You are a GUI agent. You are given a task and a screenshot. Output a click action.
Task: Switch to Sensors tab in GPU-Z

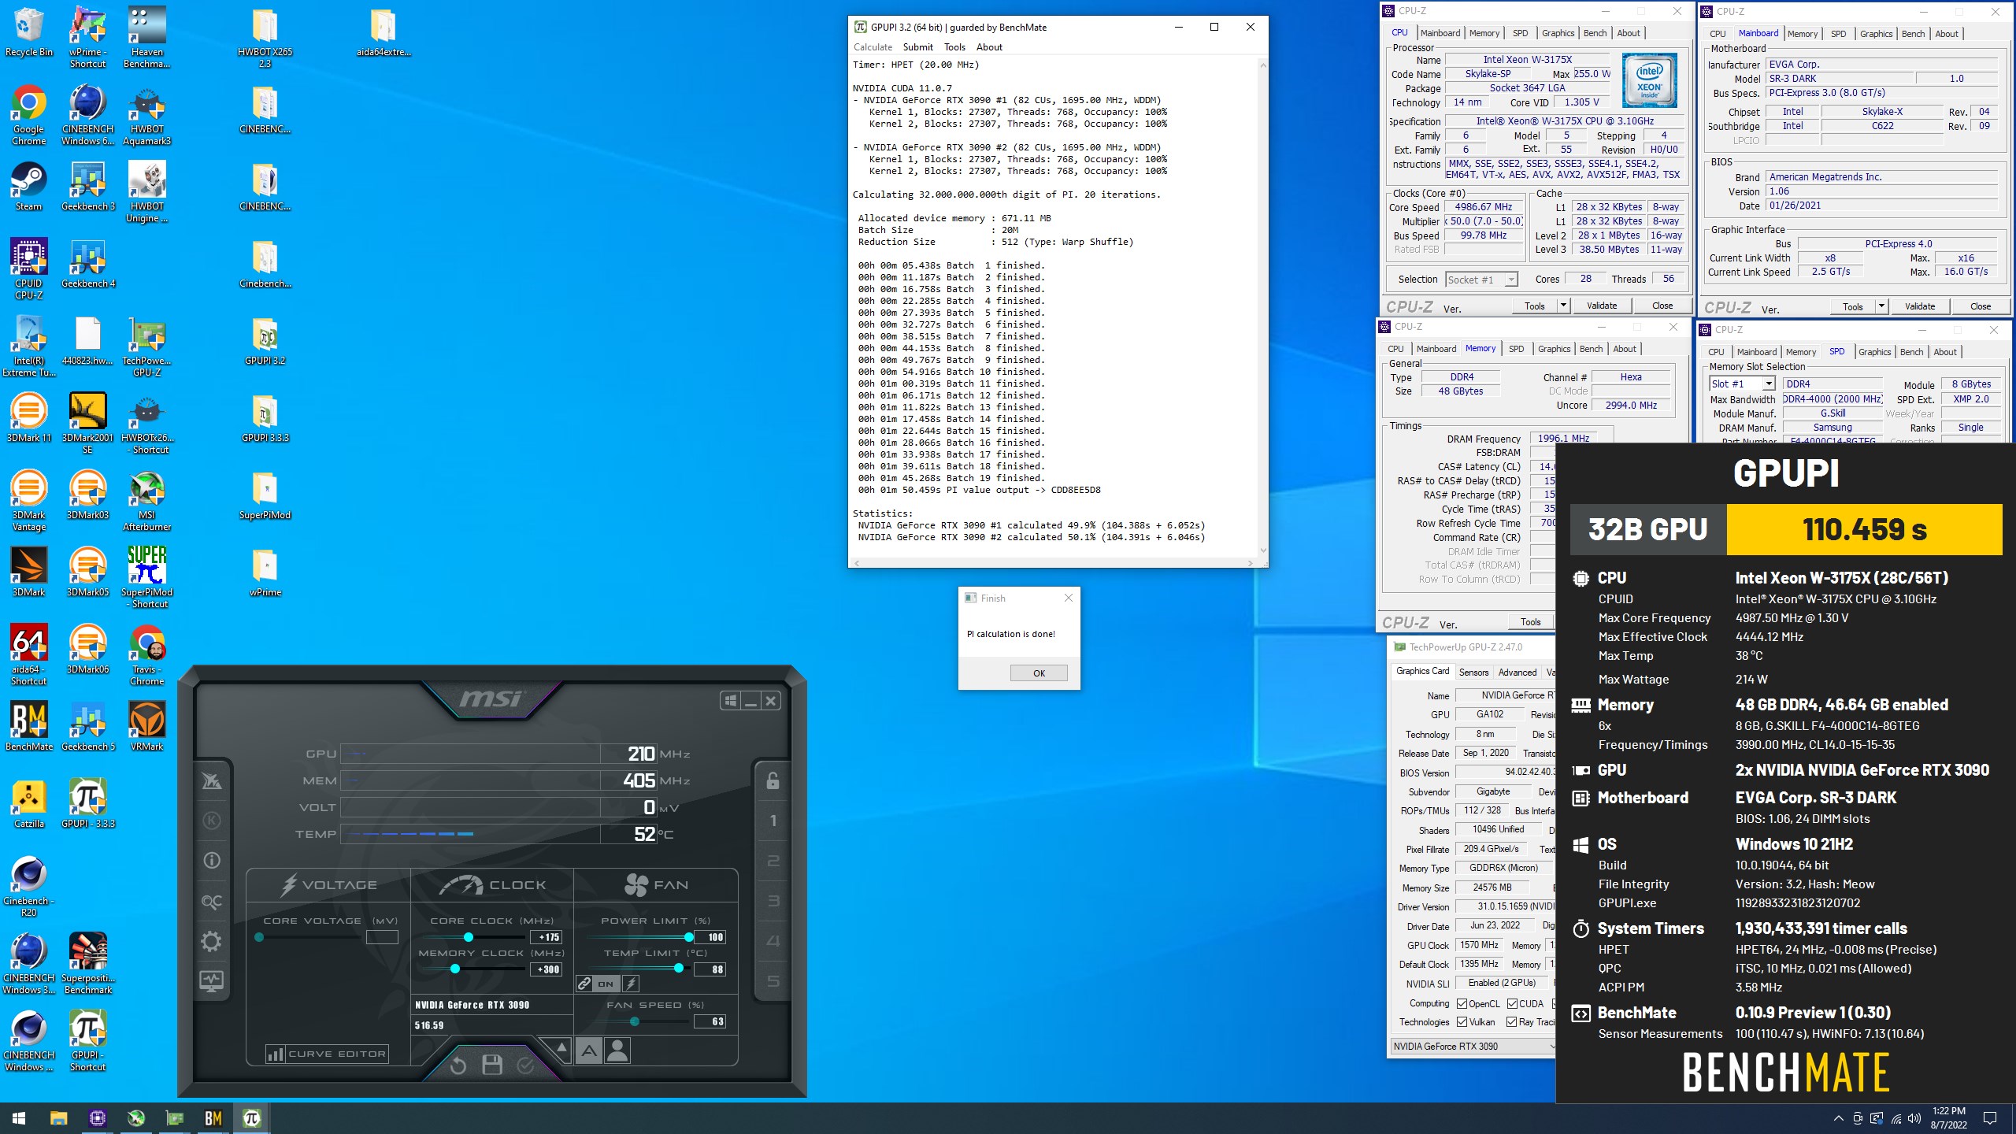click(1473, 673)
